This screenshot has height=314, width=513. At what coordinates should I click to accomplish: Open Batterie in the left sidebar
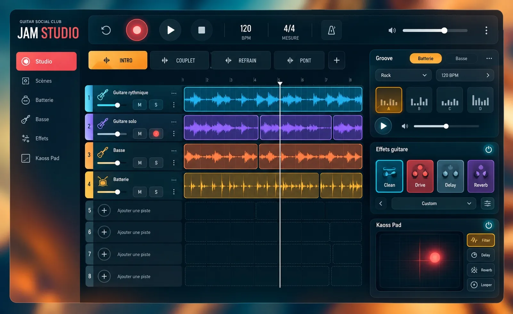coord(46,100)
